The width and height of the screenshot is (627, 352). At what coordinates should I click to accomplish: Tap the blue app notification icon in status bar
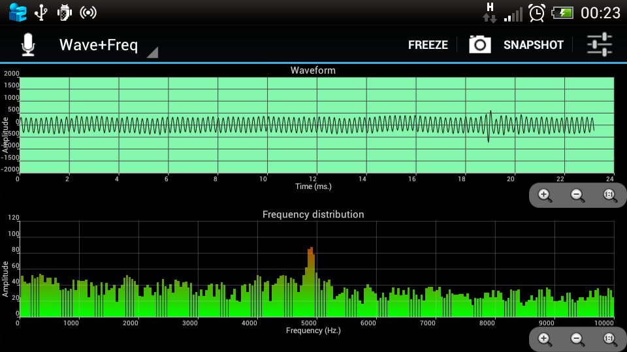tap(18, 12)
